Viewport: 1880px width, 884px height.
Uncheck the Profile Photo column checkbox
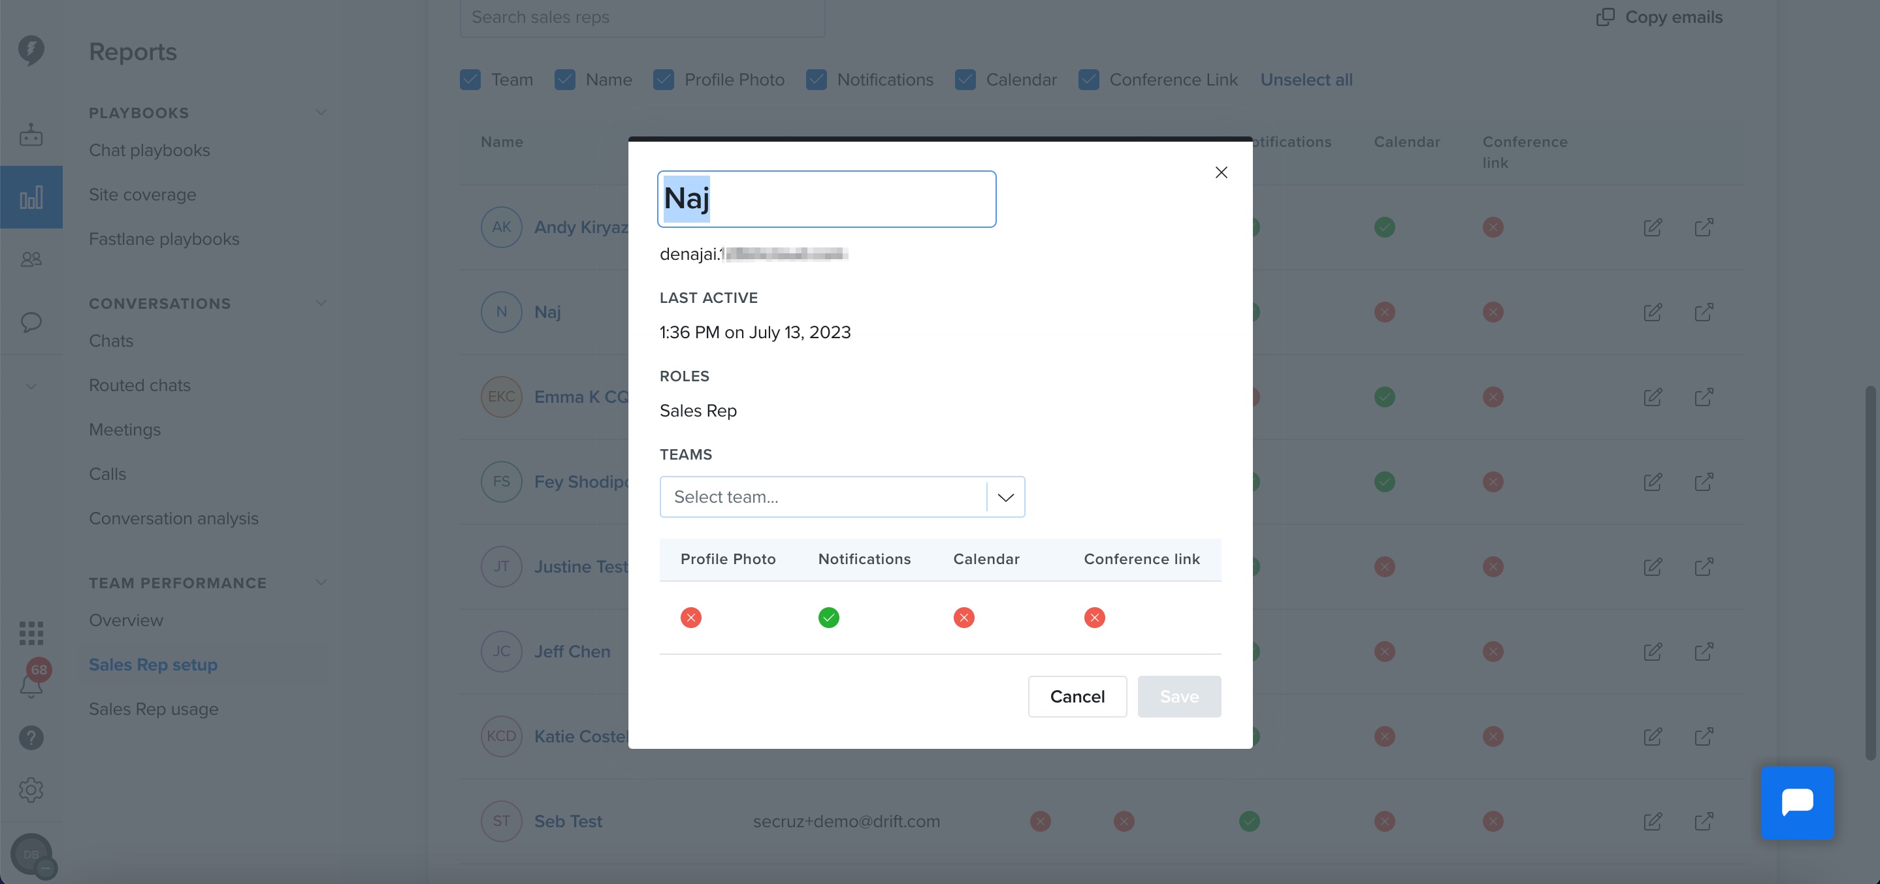click(664, 80)
